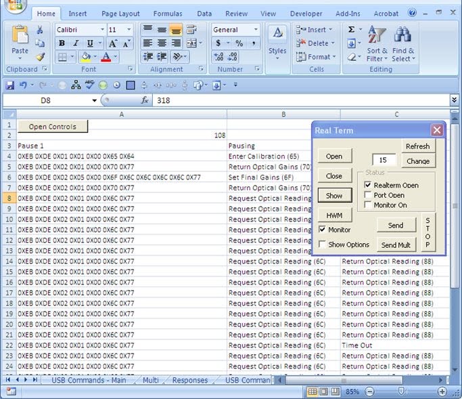
Task: Switch to Page Layout view in status bar
Action: point(323,392)
